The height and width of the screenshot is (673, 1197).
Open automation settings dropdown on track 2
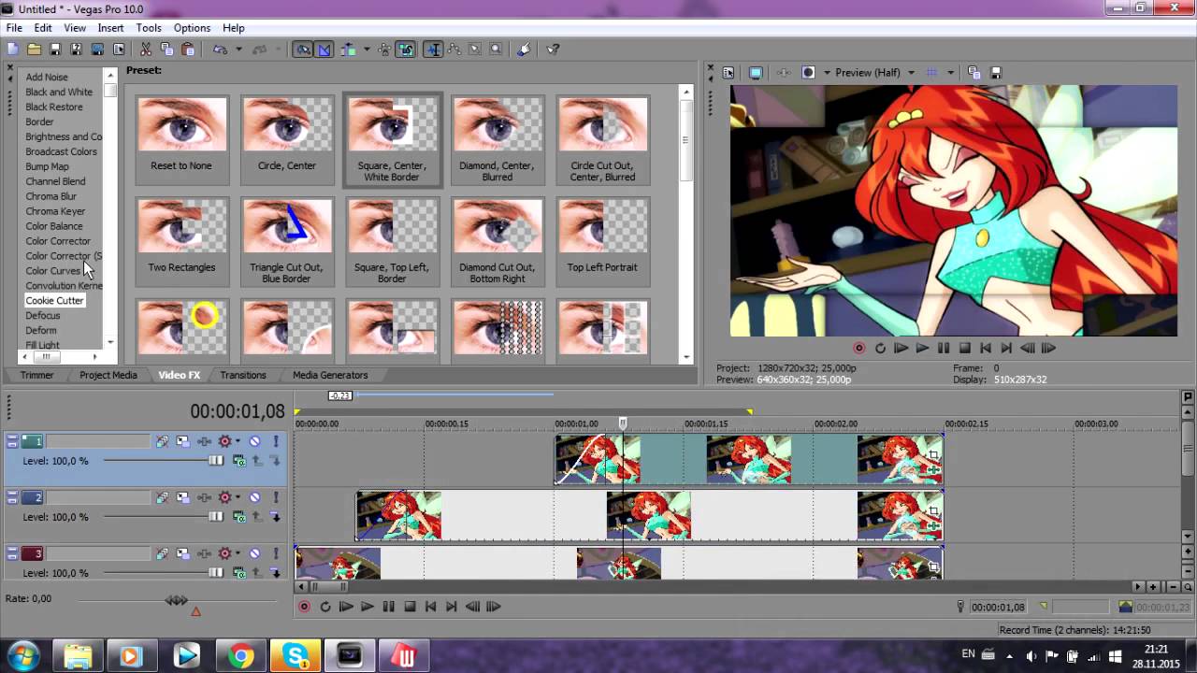(x=238, y=497)
